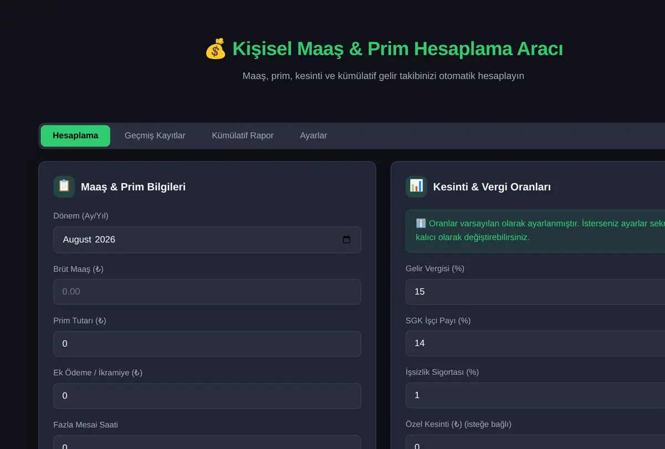Click the Özel Kesinti input field

tap(535, 442)
